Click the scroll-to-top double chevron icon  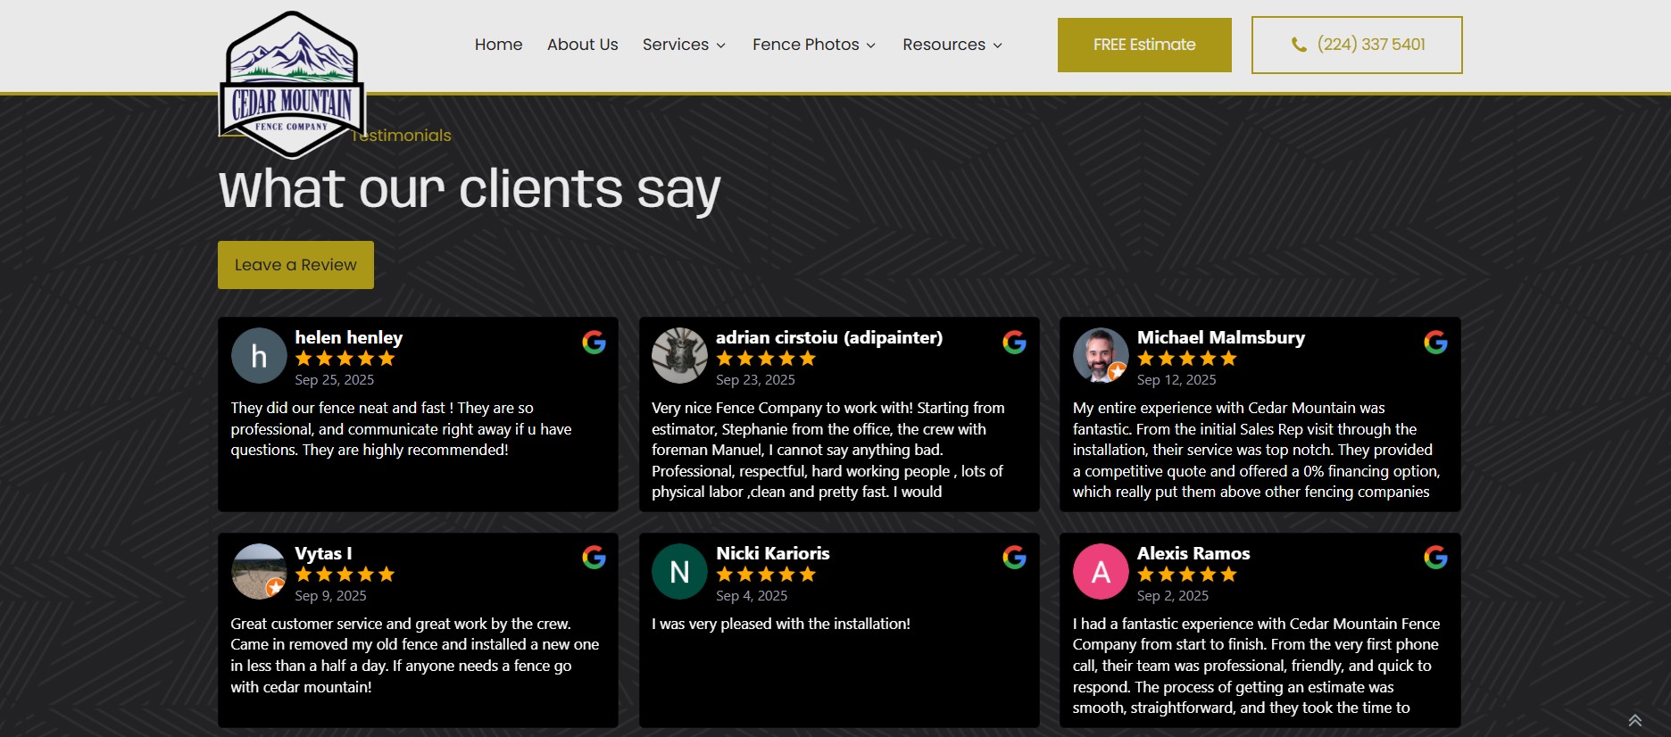pyautogui.click(x=1634, y=720)
